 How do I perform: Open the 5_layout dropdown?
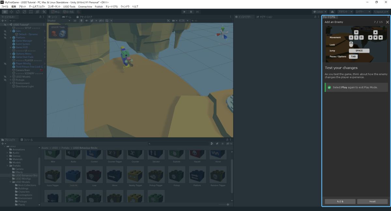[x=381, y=12]
